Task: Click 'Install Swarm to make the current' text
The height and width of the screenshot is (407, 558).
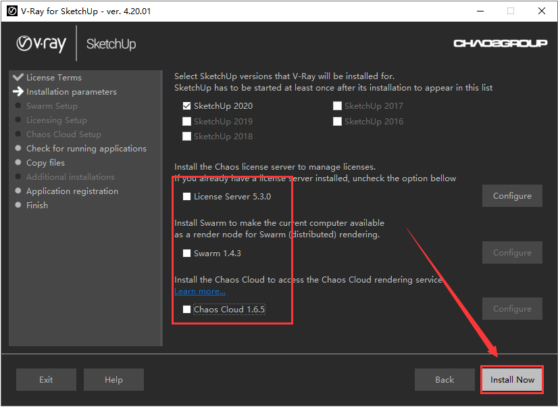Action: click(x=279, y=223)
